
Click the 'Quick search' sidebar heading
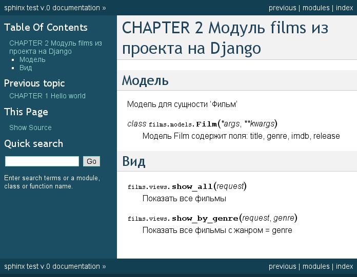click(x=33, y=143)
